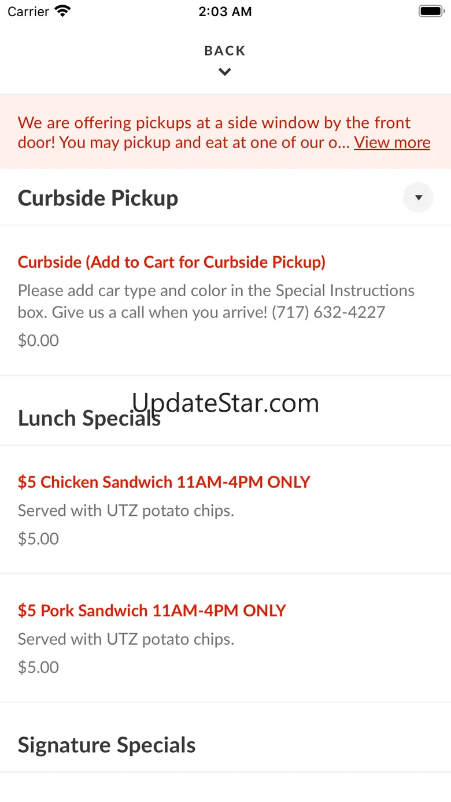Tap the curbside car type instructions text
This screenshot has width=451, height=802.
tap(216, 301)
